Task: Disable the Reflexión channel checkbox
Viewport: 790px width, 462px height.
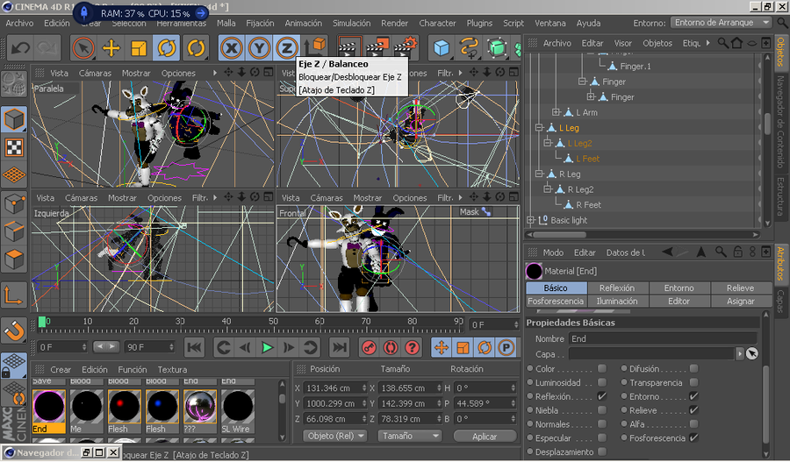Action: (601, 396)
